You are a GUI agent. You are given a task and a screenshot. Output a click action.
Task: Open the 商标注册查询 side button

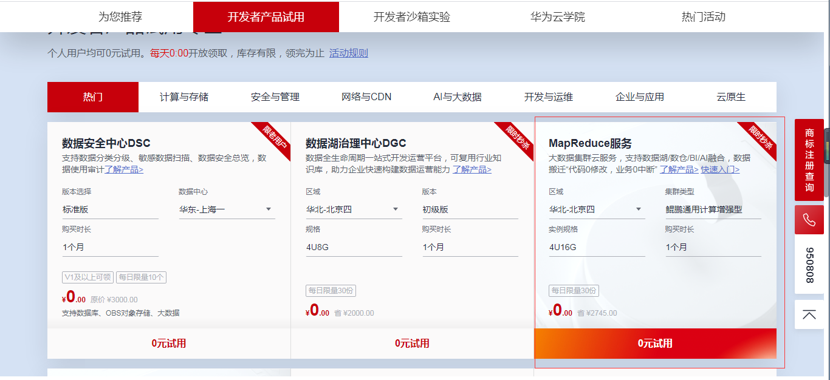809,160
